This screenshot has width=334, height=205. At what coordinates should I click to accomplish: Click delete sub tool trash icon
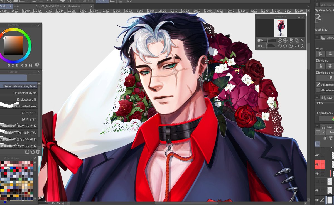pyautogui.click(x=38, y=152)
